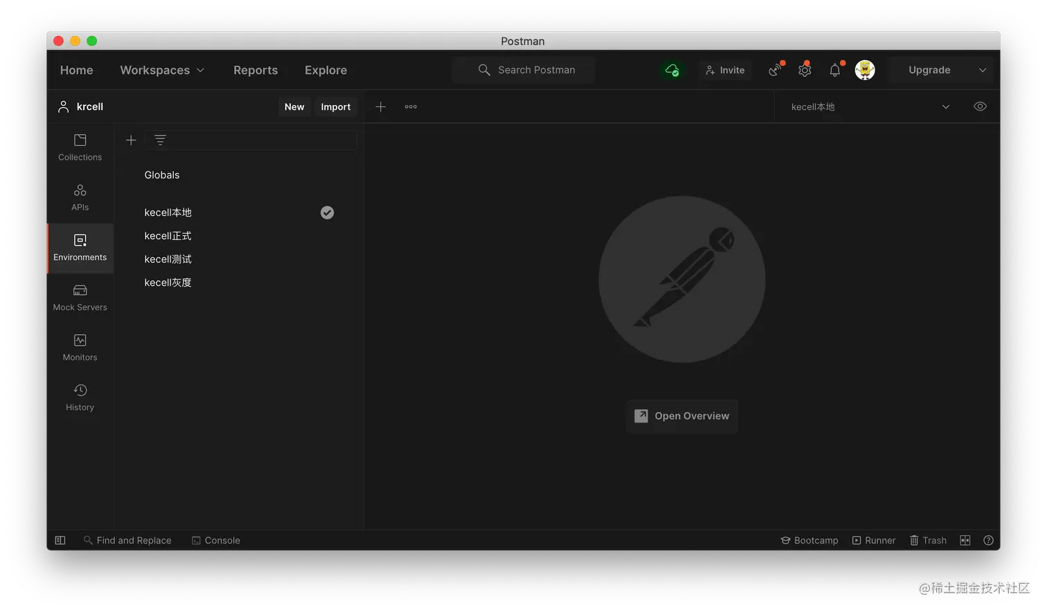Toggle two-pane layout icon

point(965,540)
